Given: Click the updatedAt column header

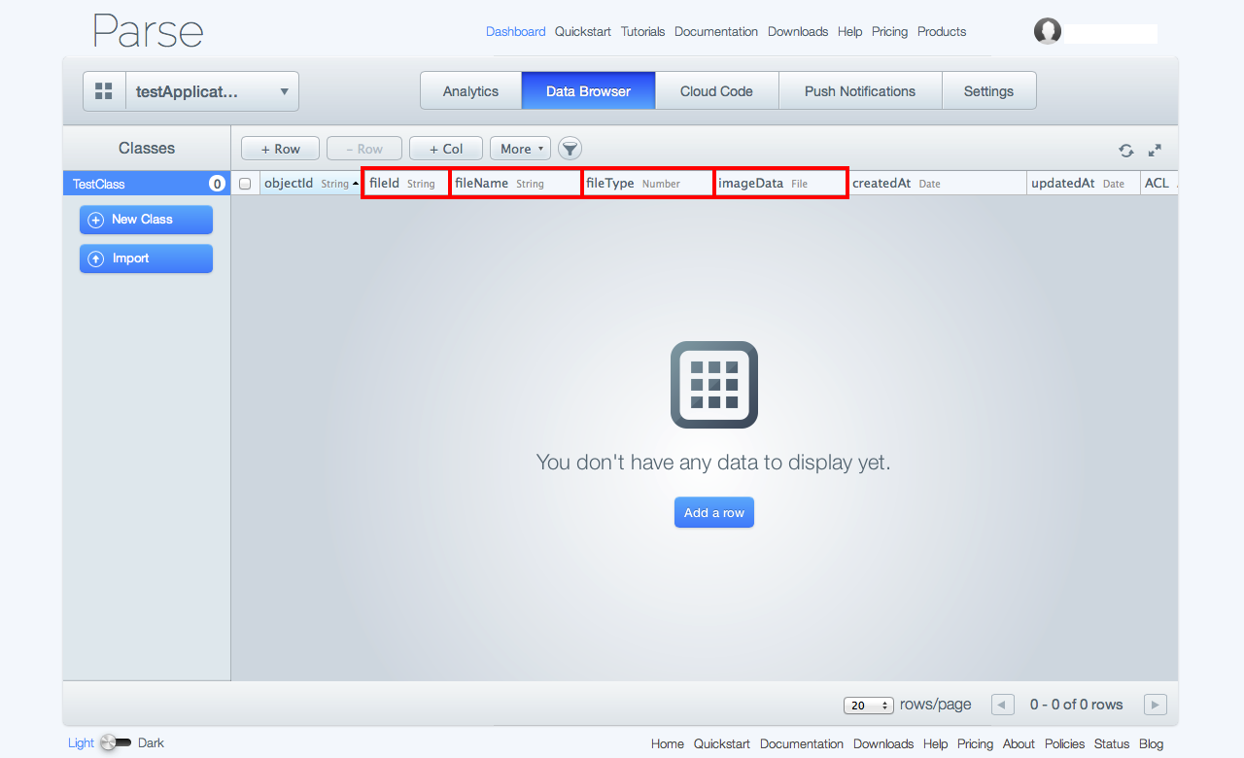Looking at the screenshot, I should [1084, 183].
